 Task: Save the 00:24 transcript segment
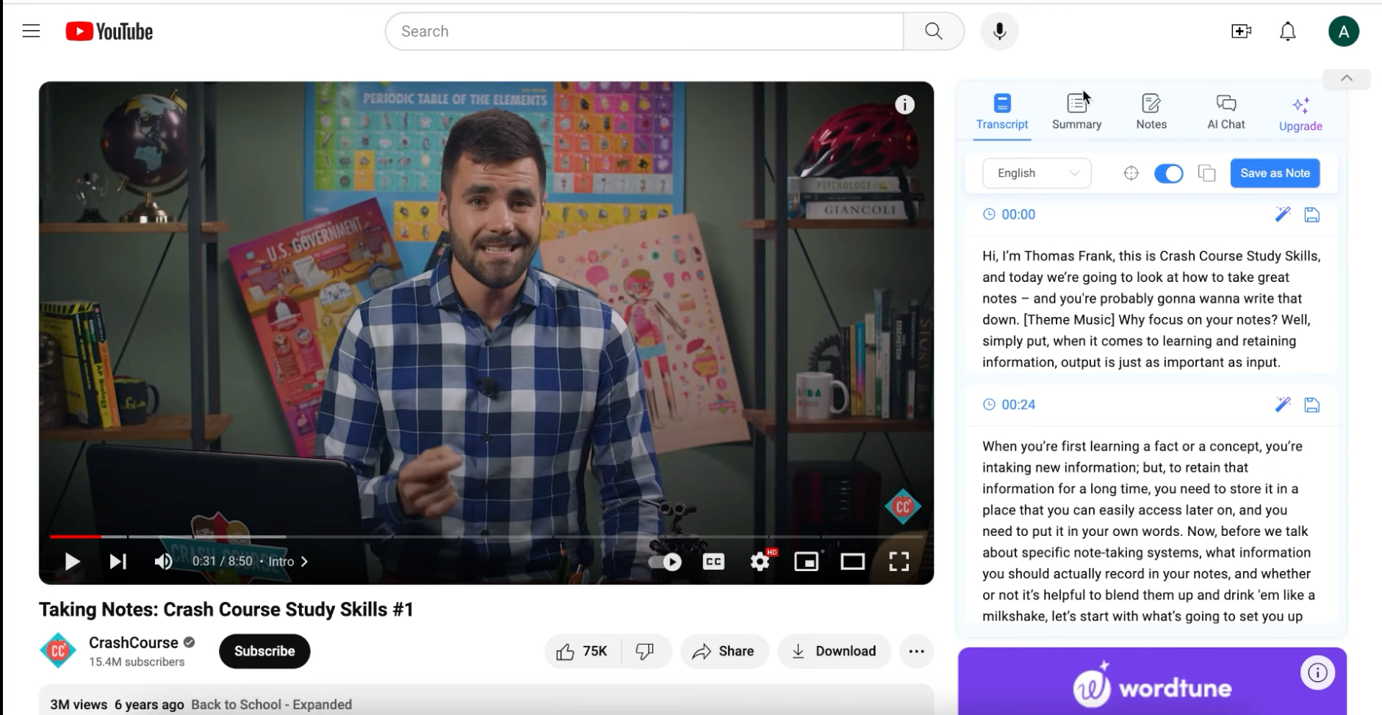(x=1311, y=404)
